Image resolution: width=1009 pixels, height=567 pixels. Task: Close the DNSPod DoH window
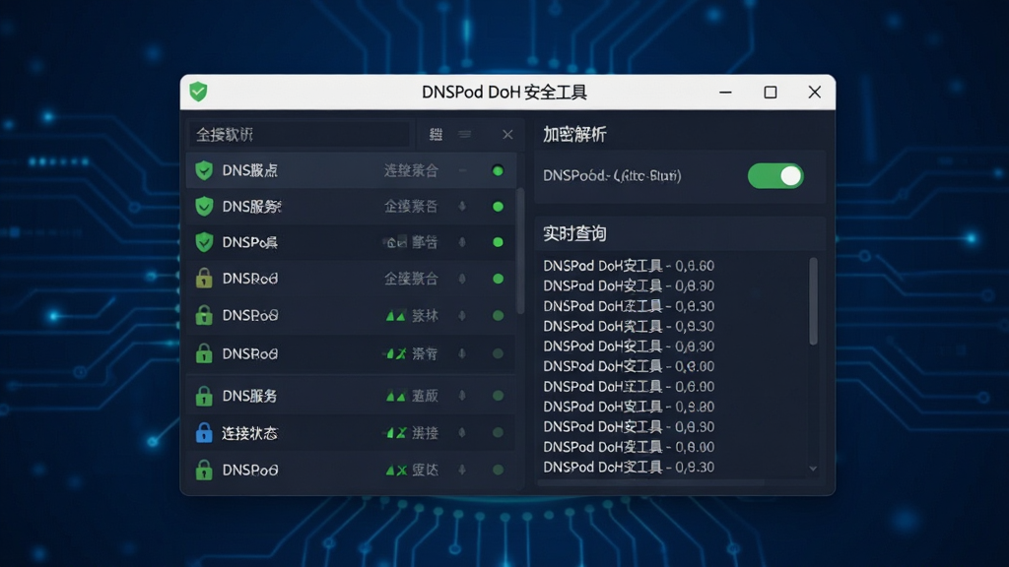point(815,92)
